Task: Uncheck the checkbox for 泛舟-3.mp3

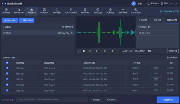Action: point(7,79)
